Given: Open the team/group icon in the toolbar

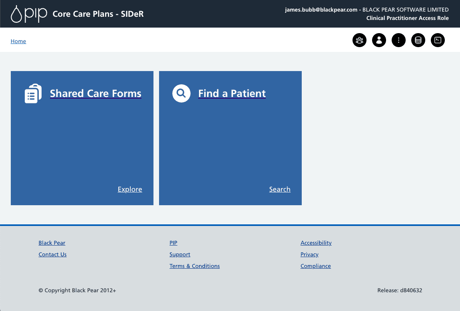Looking at the screenshot, I should pos(359,40).
